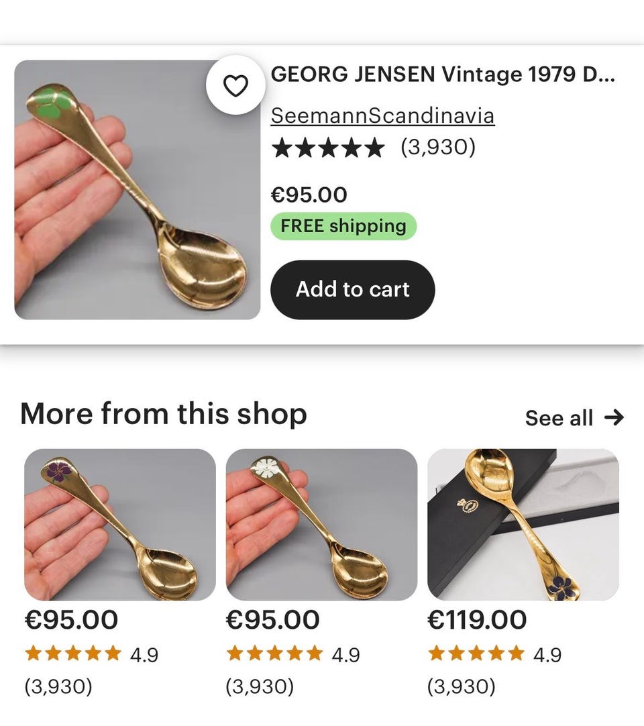This screenshot has height=726, width=644.
Task: Click the See all link
Action: pyautogui.click(x=574, y=417)
